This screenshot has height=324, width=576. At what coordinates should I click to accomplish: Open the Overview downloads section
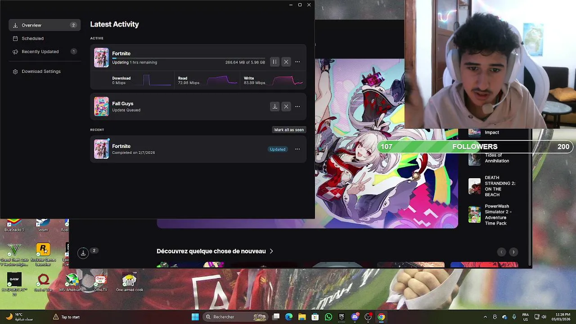point(45,25)
